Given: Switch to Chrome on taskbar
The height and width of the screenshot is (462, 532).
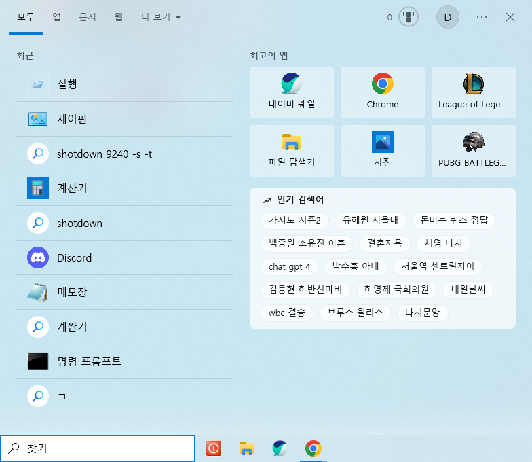Looking at the screenshot, I should pos(313,448).
